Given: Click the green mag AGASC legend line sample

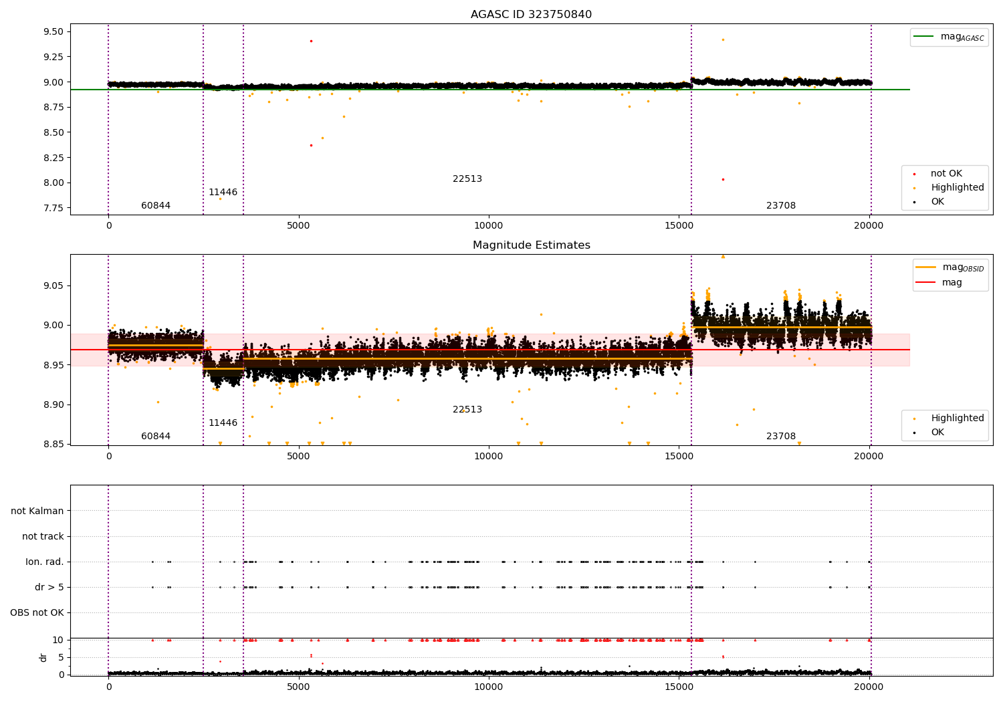Looking at the screenshot, I should 924,37.
